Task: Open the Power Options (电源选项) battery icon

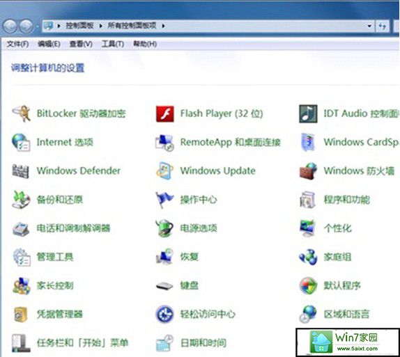Action: [x=164, y=228]
